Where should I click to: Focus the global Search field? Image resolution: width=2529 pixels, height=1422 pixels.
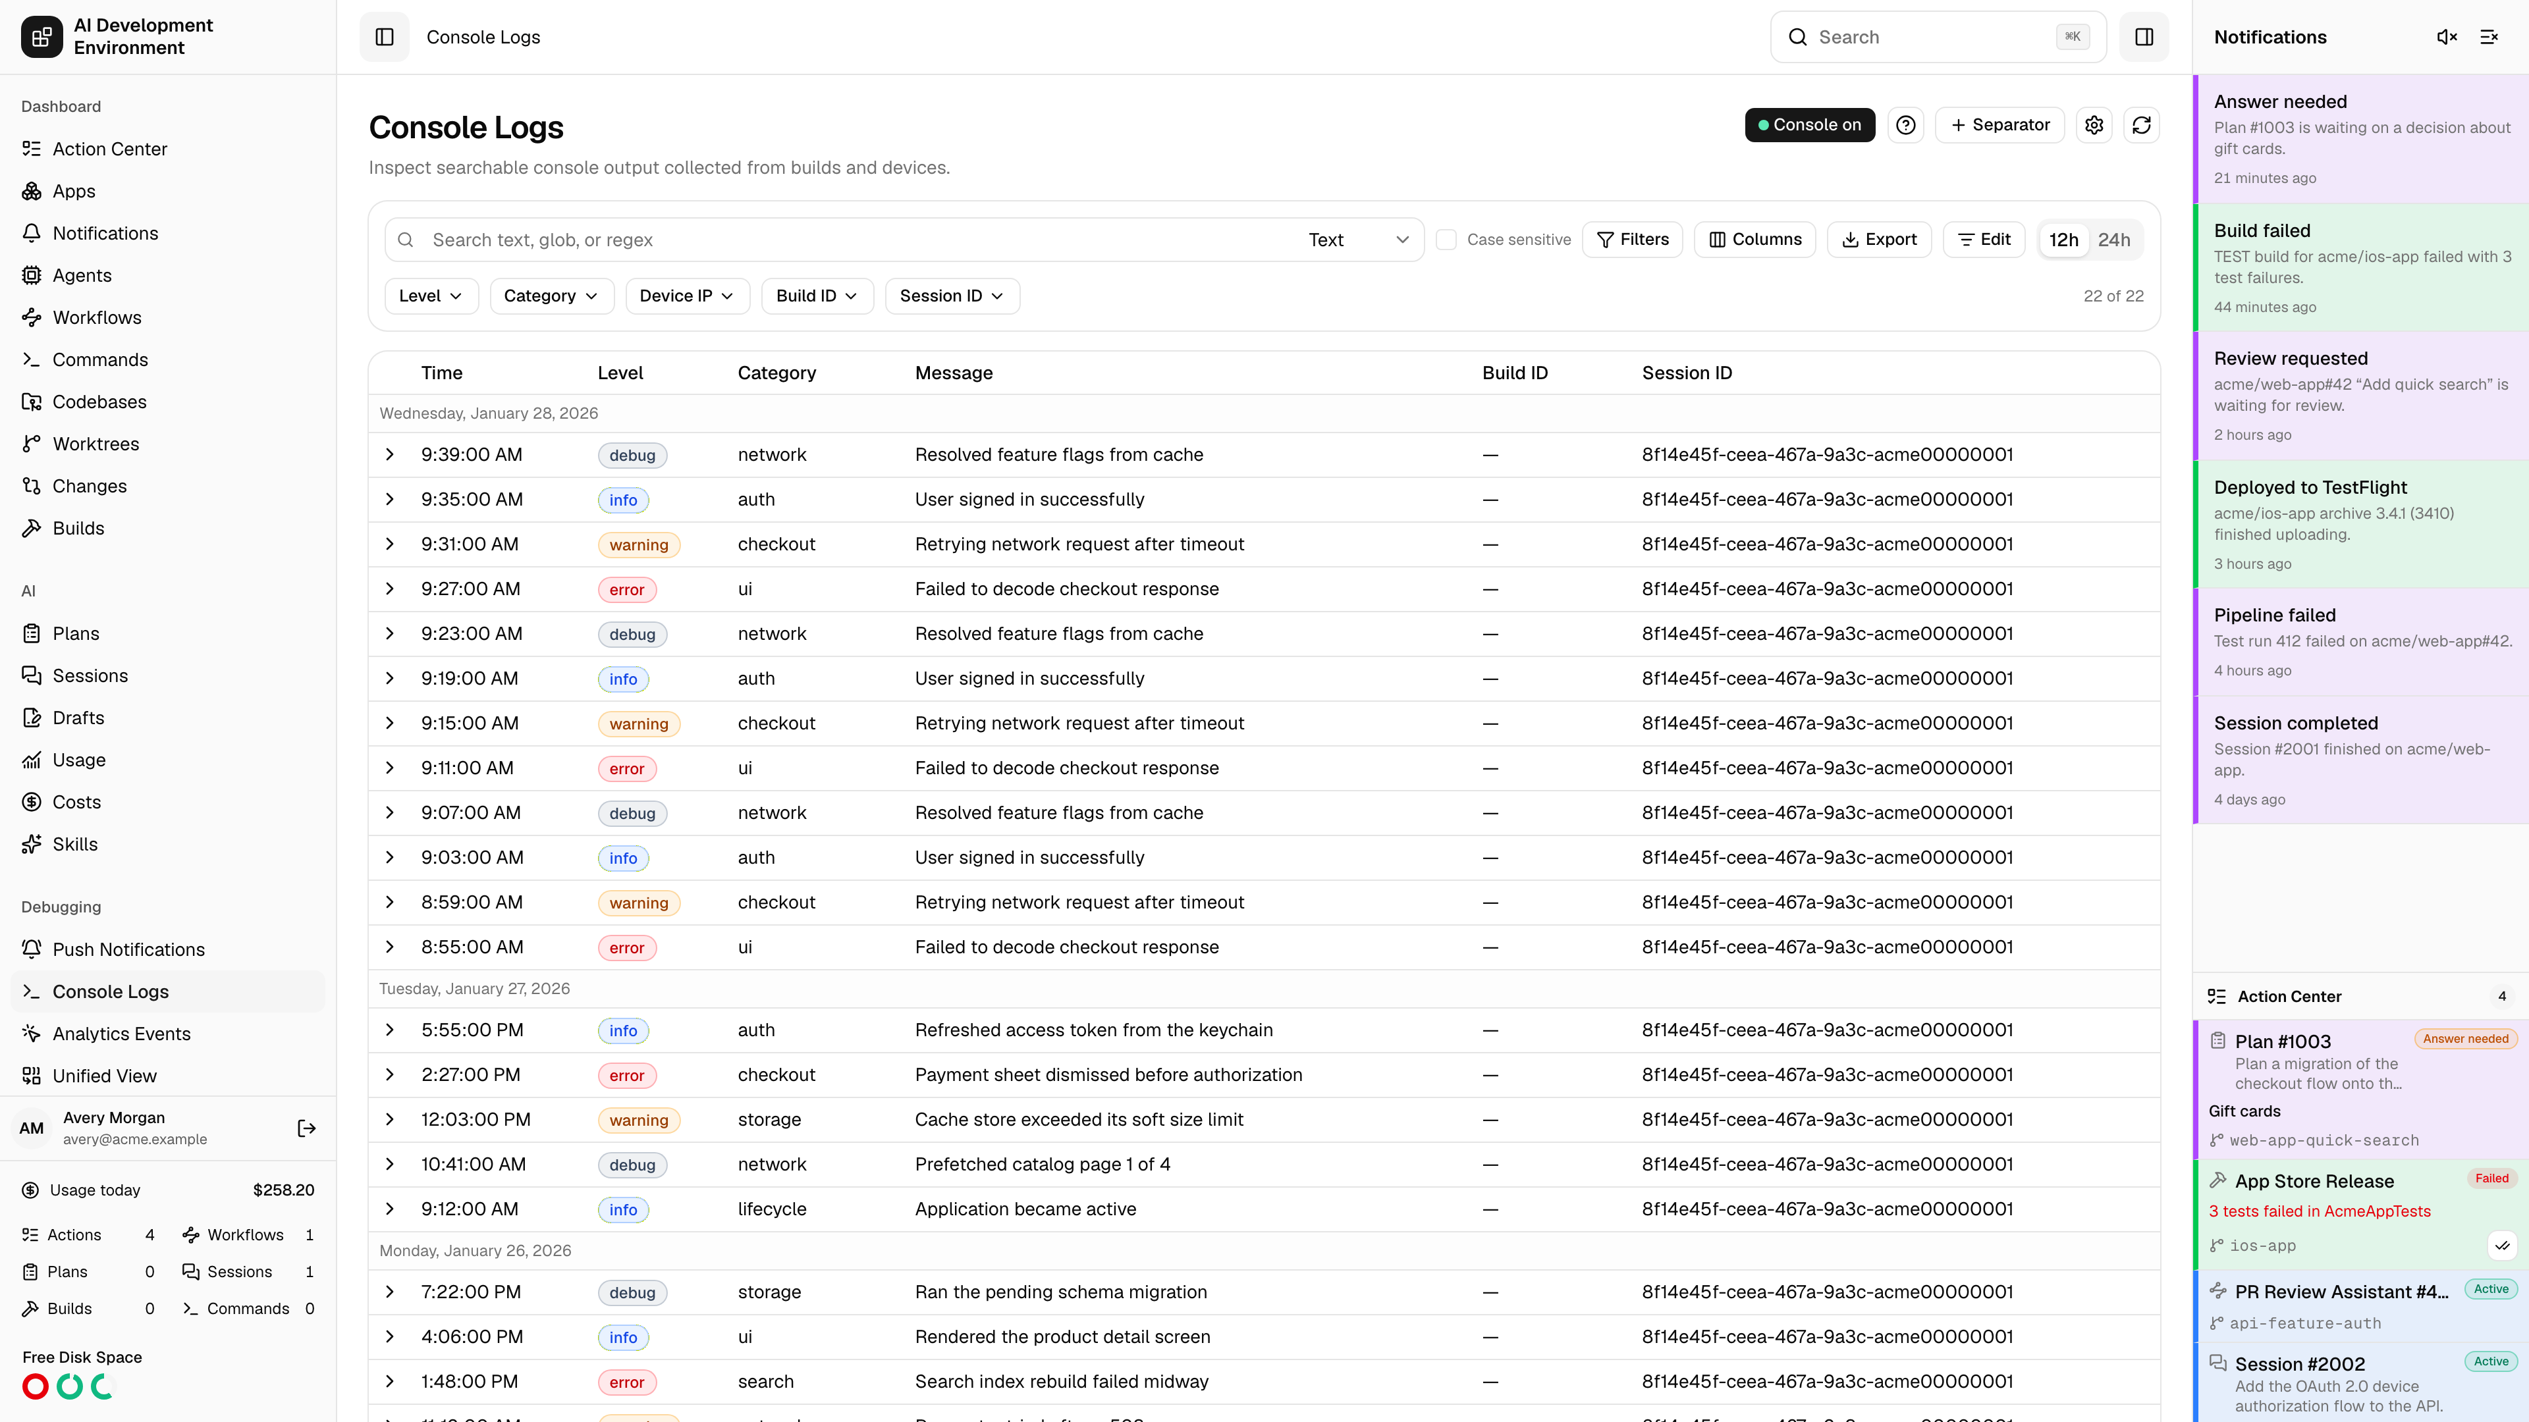pos(1938,38)
